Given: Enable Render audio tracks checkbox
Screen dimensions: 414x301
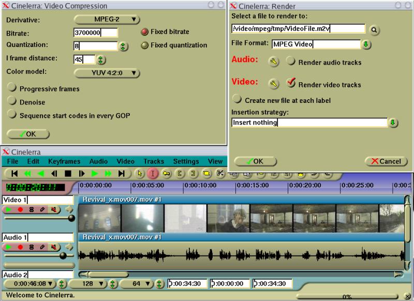Looking at the screenshot, I should click(291, 61).
